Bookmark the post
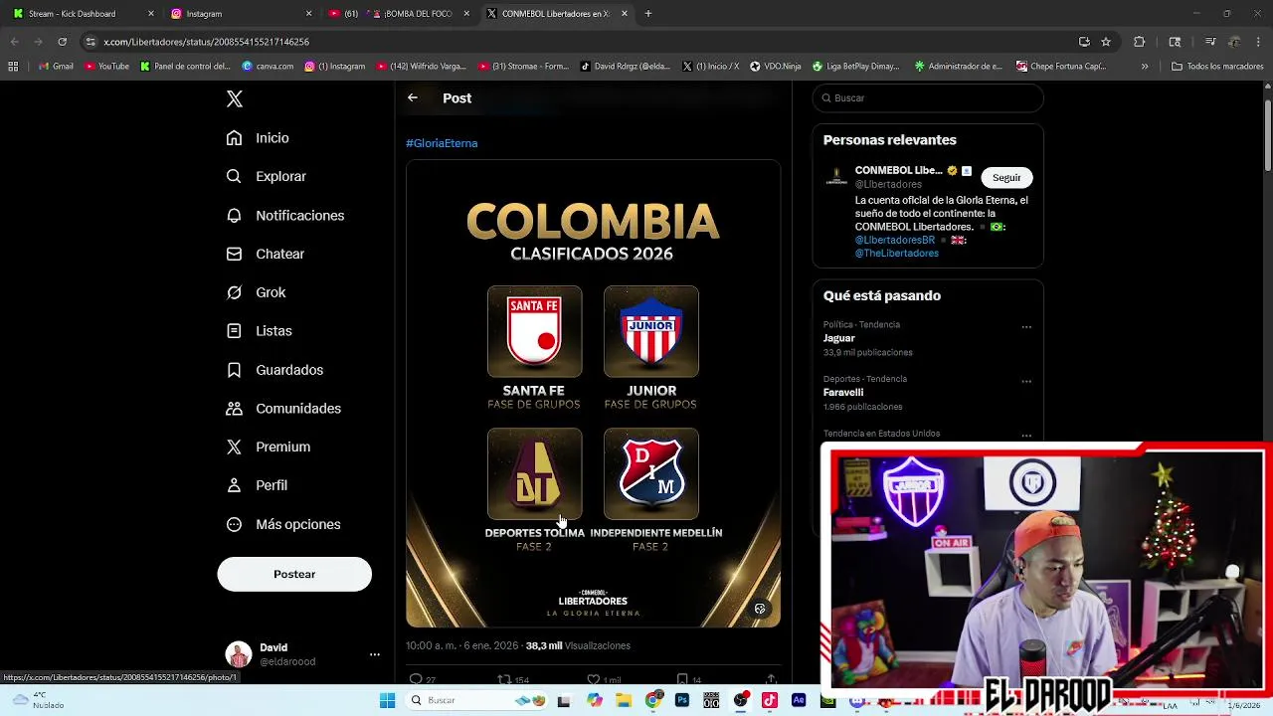 [x=682, y=679]
